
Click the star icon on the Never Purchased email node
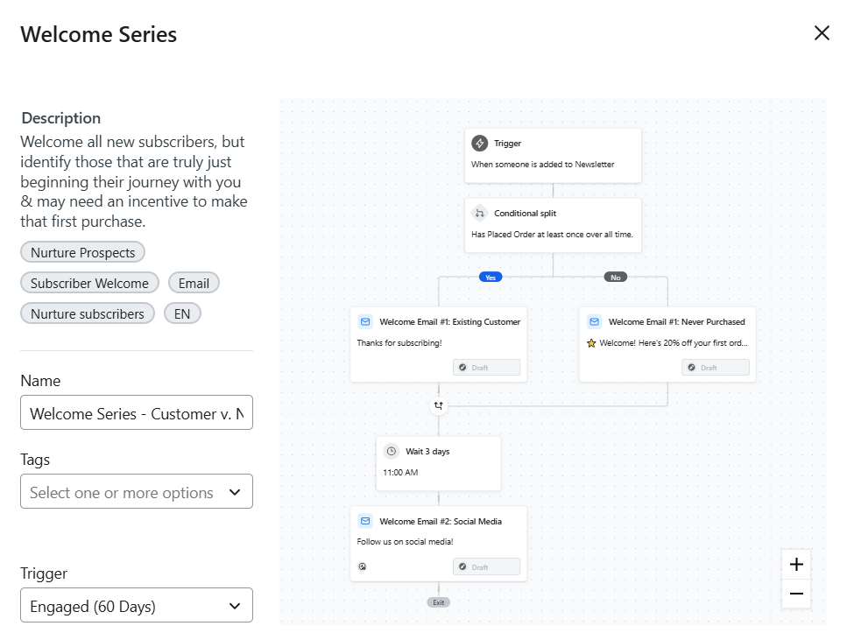pyautogui.click(x=592, y=342)
